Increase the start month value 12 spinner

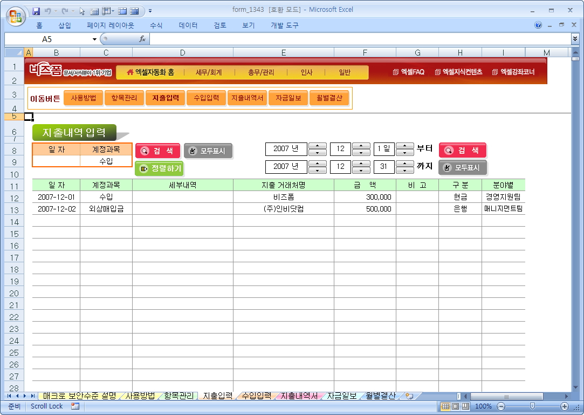(x=361, y=146)
